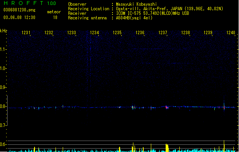This screenshot has width=239, height=152.
Task: Select the meteor count value 18
Action: point(55,17)
